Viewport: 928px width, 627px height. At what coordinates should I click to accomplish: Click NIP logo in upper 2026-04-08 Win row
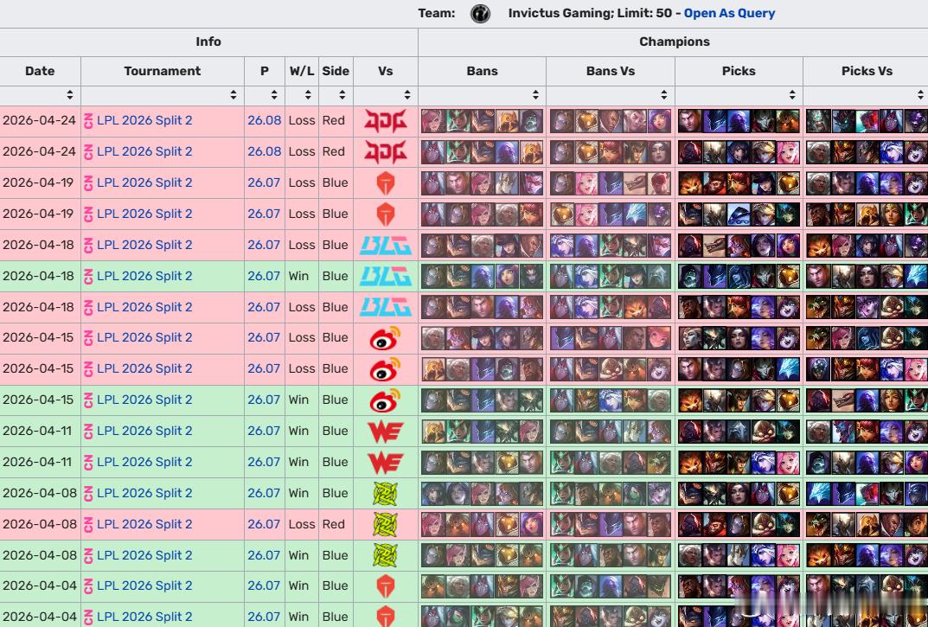coord(385,494)
